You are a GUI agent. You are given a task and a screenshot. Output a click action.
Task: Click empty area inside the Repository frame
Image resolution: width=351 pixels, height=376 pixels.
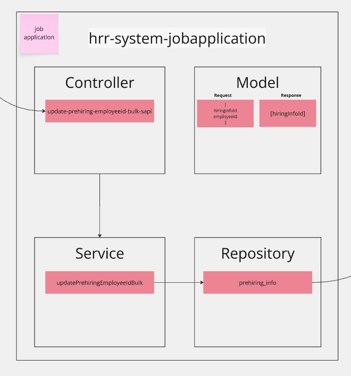point(257,320)
